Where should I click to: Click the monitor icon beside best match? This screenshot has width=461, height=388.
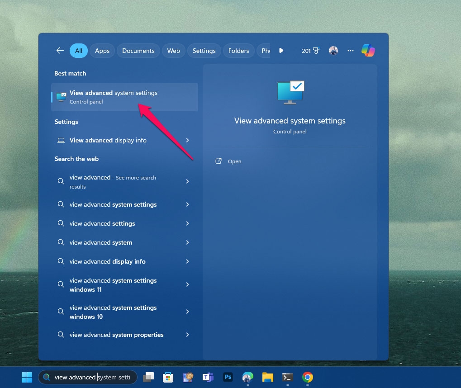pos(61,97)
